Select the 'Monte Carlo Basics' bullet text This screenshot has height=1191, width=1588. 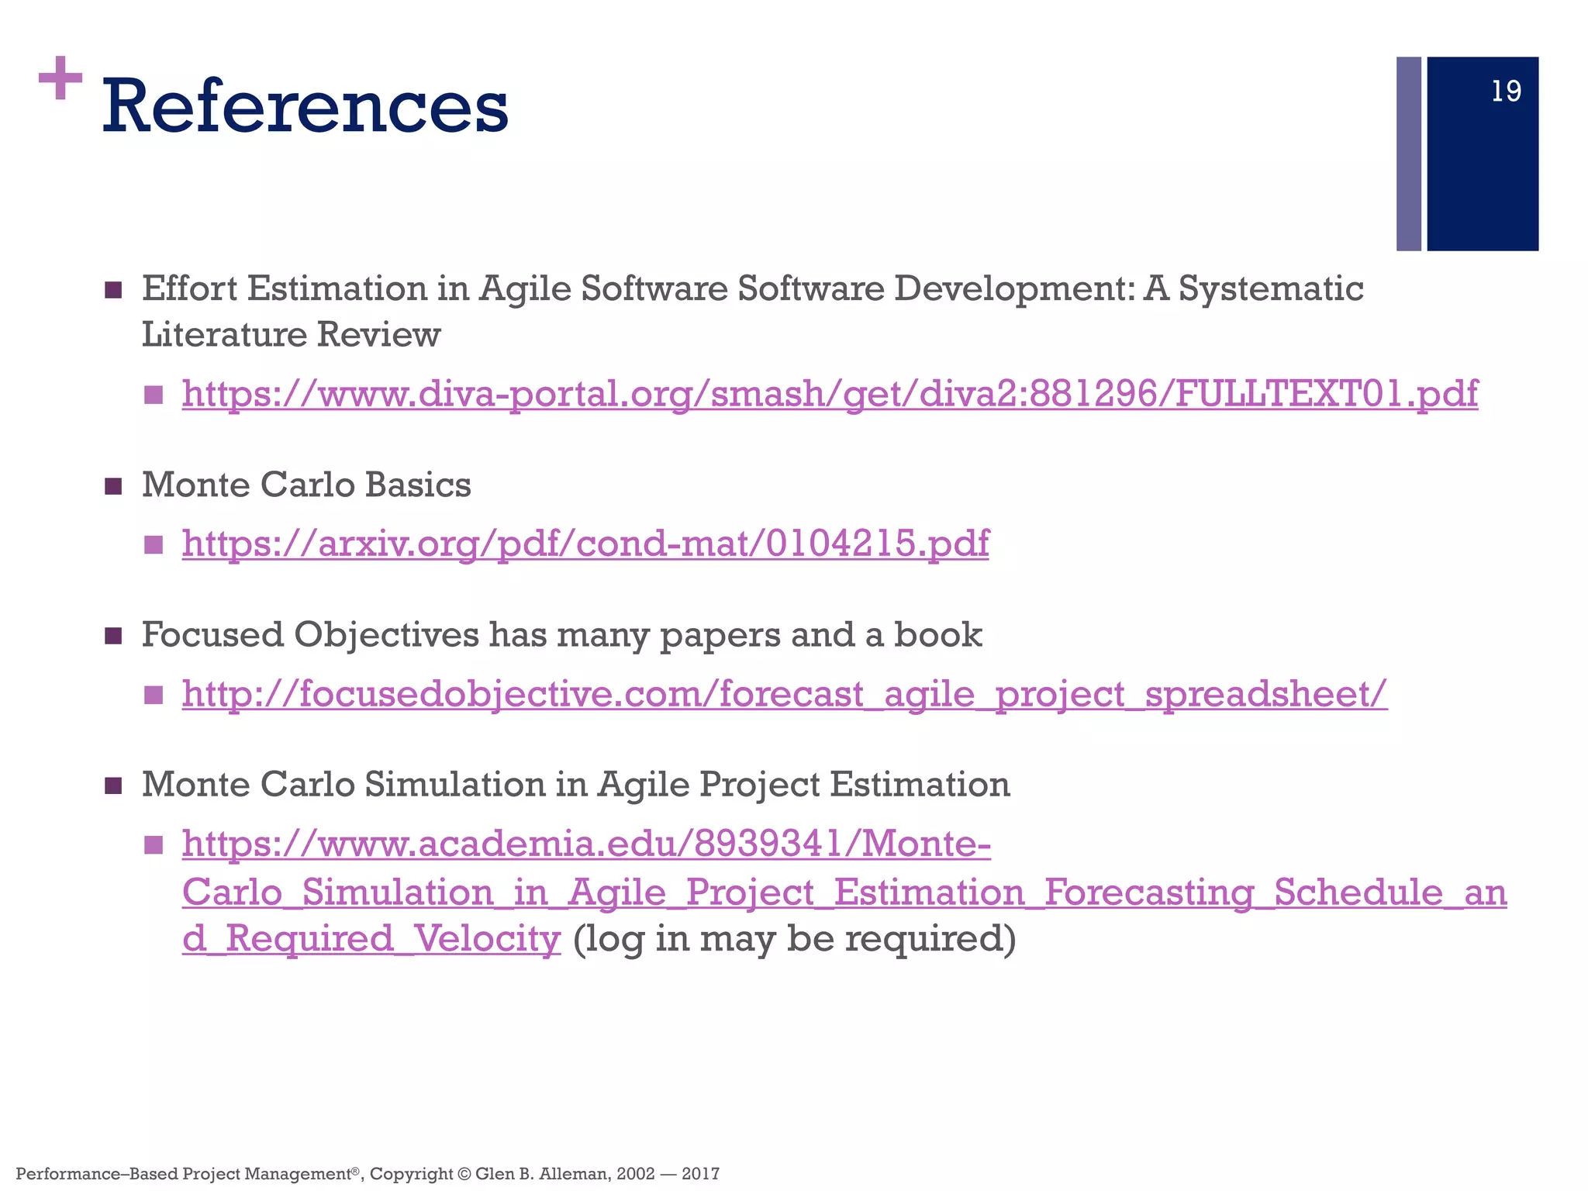pos(306,485)
